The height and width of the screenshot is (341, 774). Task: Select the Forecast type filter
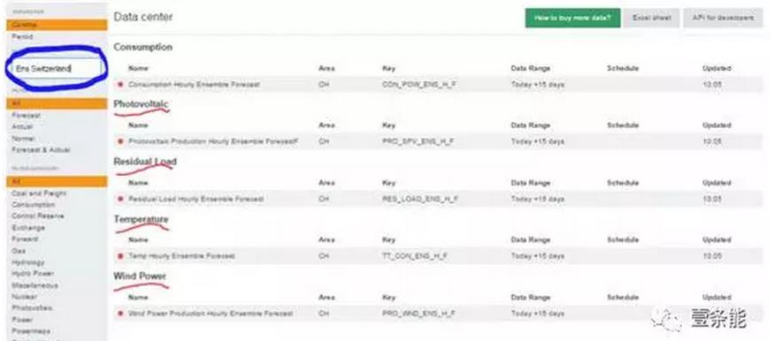point(27,116)
